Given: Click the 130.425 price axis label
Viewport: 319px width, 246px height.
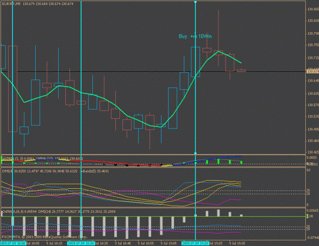Looking at the screenshot, I should point(313,152).
